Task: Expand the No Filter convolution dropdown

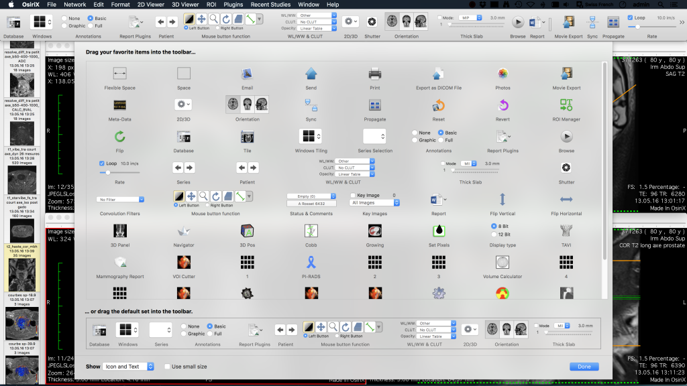Action: (121, 199)
